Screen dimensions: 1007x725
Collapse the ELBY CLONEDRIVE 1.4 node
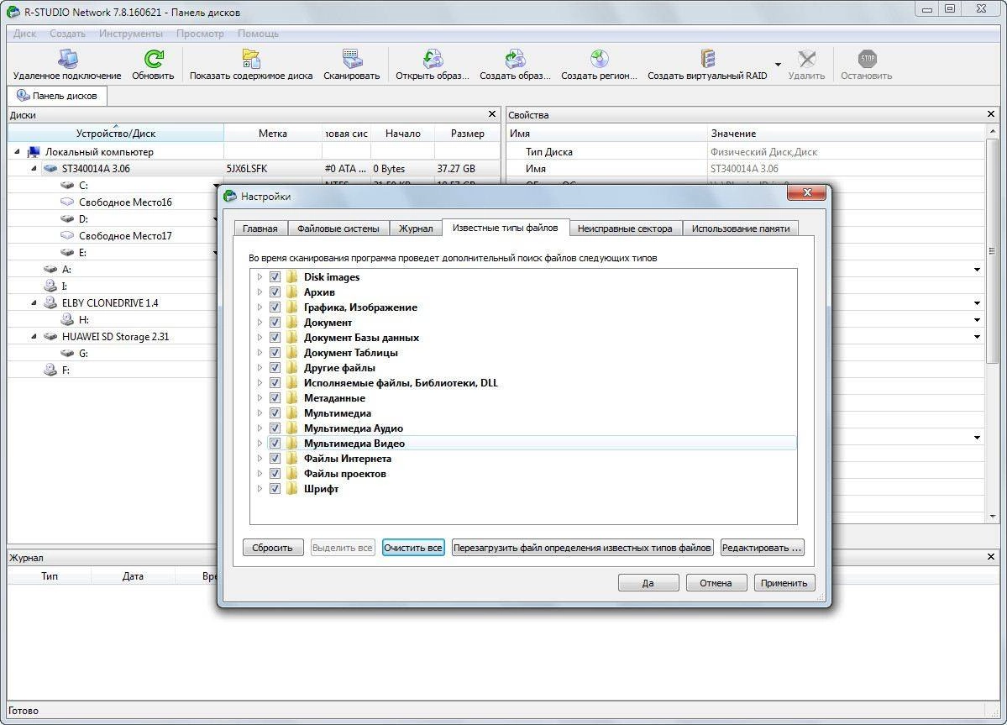coord(34,302)
